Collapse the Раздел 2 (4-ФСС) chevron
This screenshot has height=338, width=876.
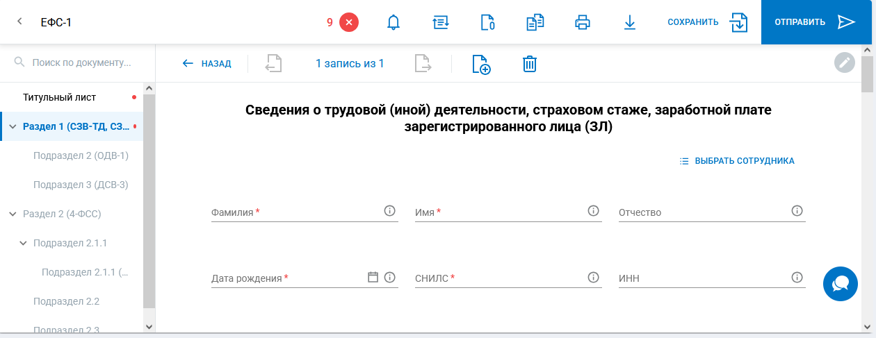pyautogui.click(x=13, y=214)
